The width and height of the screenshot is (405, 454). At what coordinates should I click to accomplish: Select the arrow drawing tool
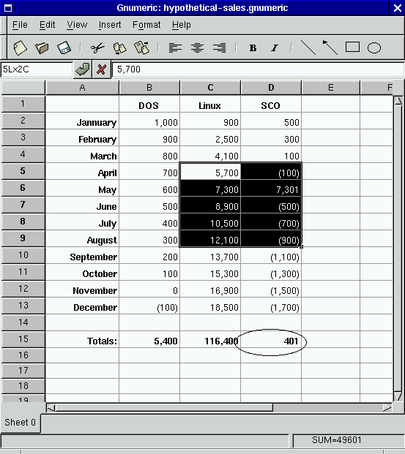click(x=330, y=48)
